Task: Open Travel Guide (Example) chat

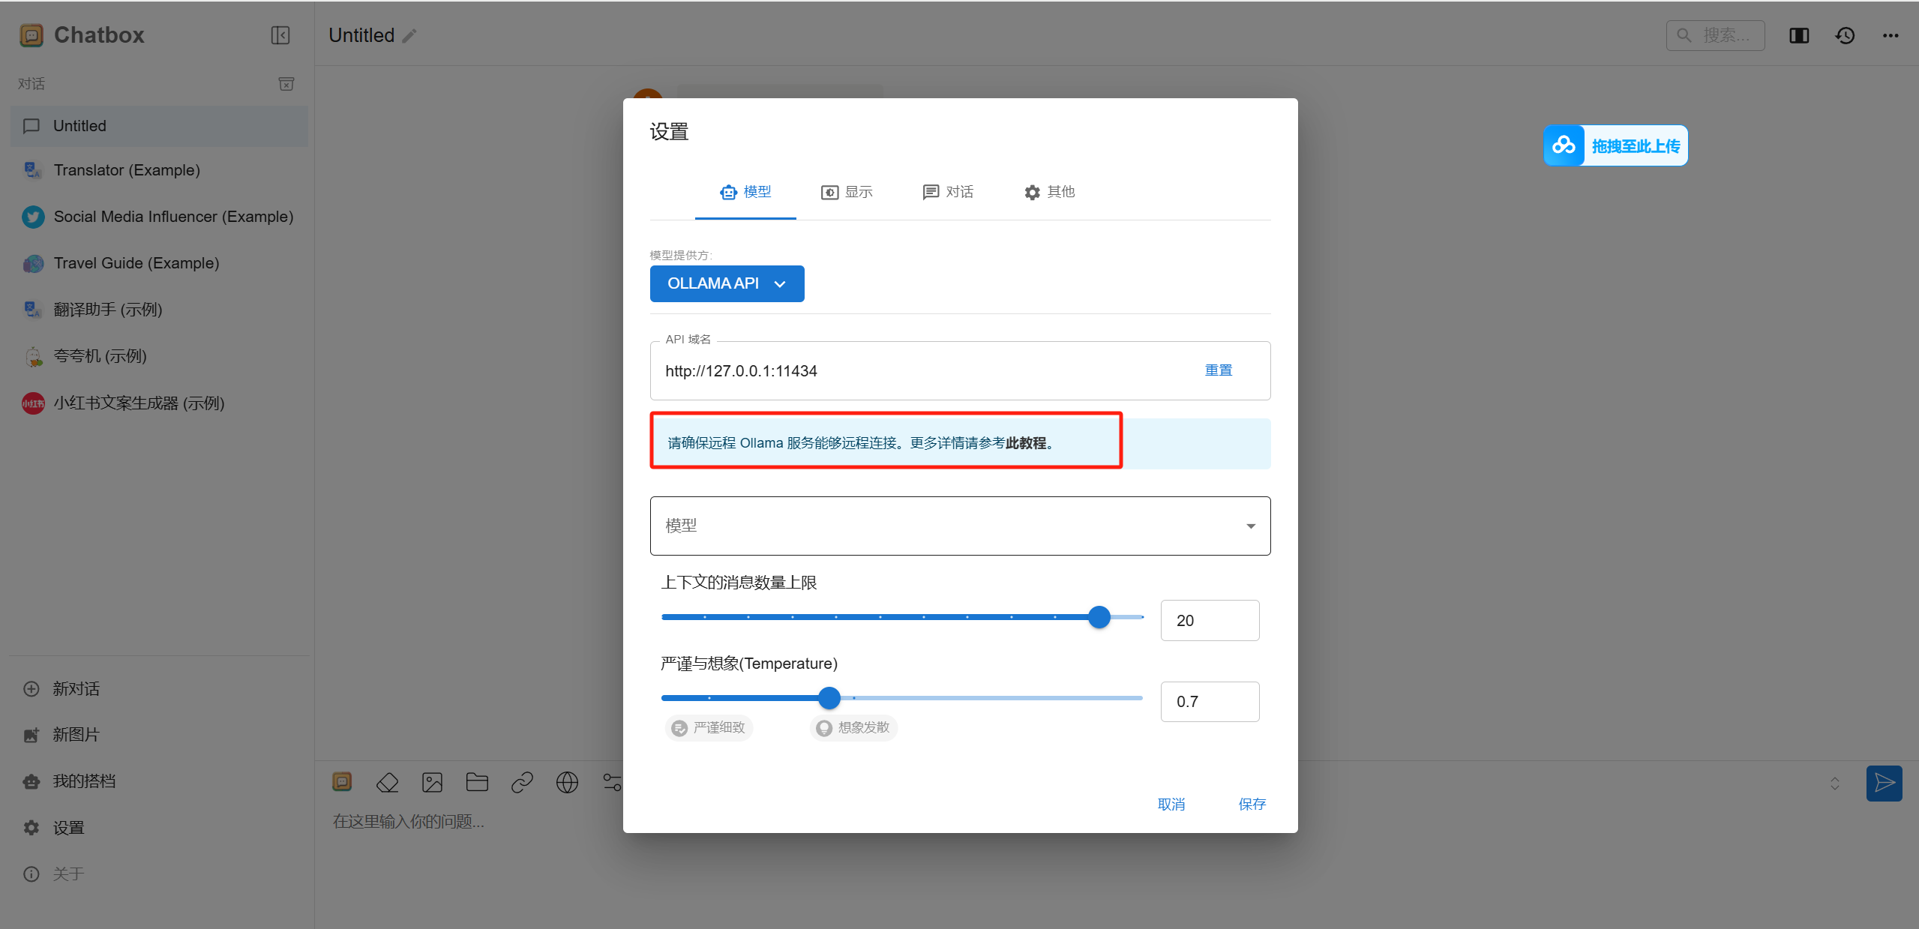Action: click(159, 263)
